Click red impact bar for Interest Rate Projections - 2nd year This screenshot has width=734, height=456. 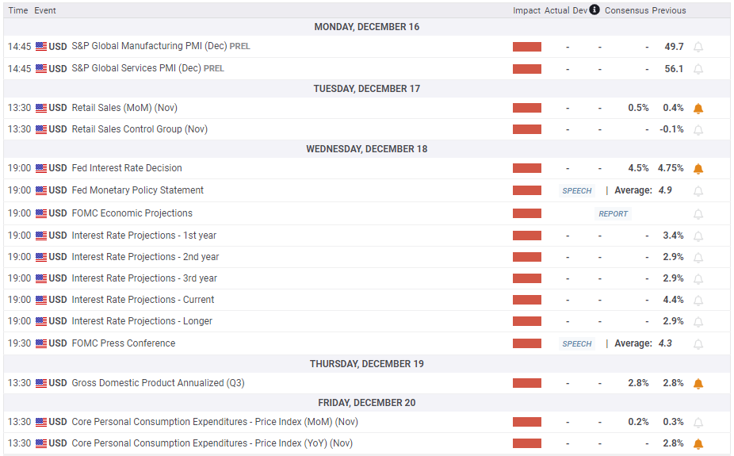point(527,257)
